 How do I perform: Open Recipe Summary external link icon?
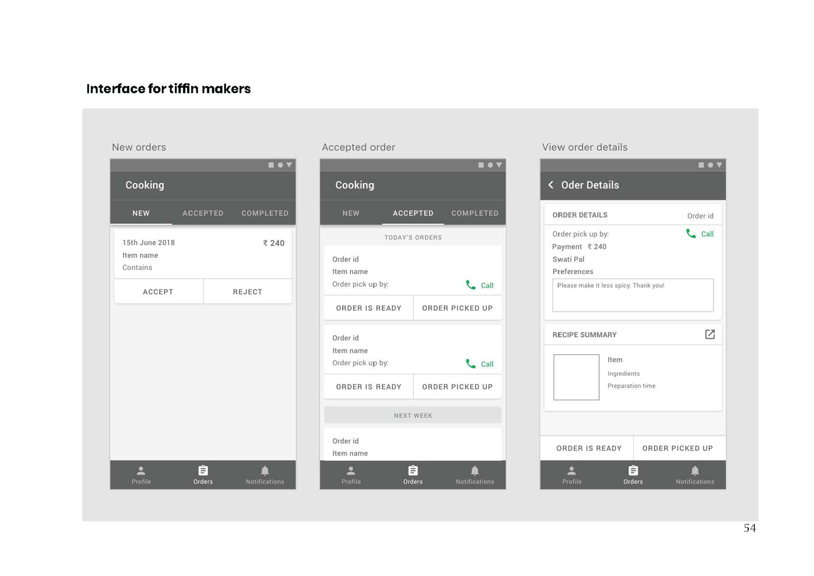[709, 334]
